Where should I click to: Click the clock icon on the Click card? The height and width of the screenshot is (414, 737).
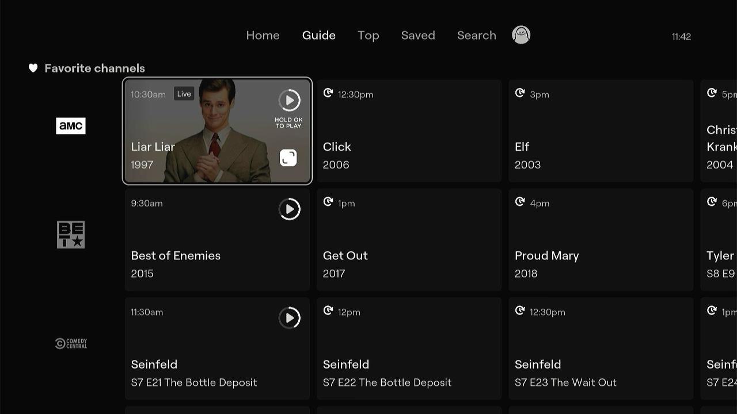pyautogui.click(x=329, y=93)
